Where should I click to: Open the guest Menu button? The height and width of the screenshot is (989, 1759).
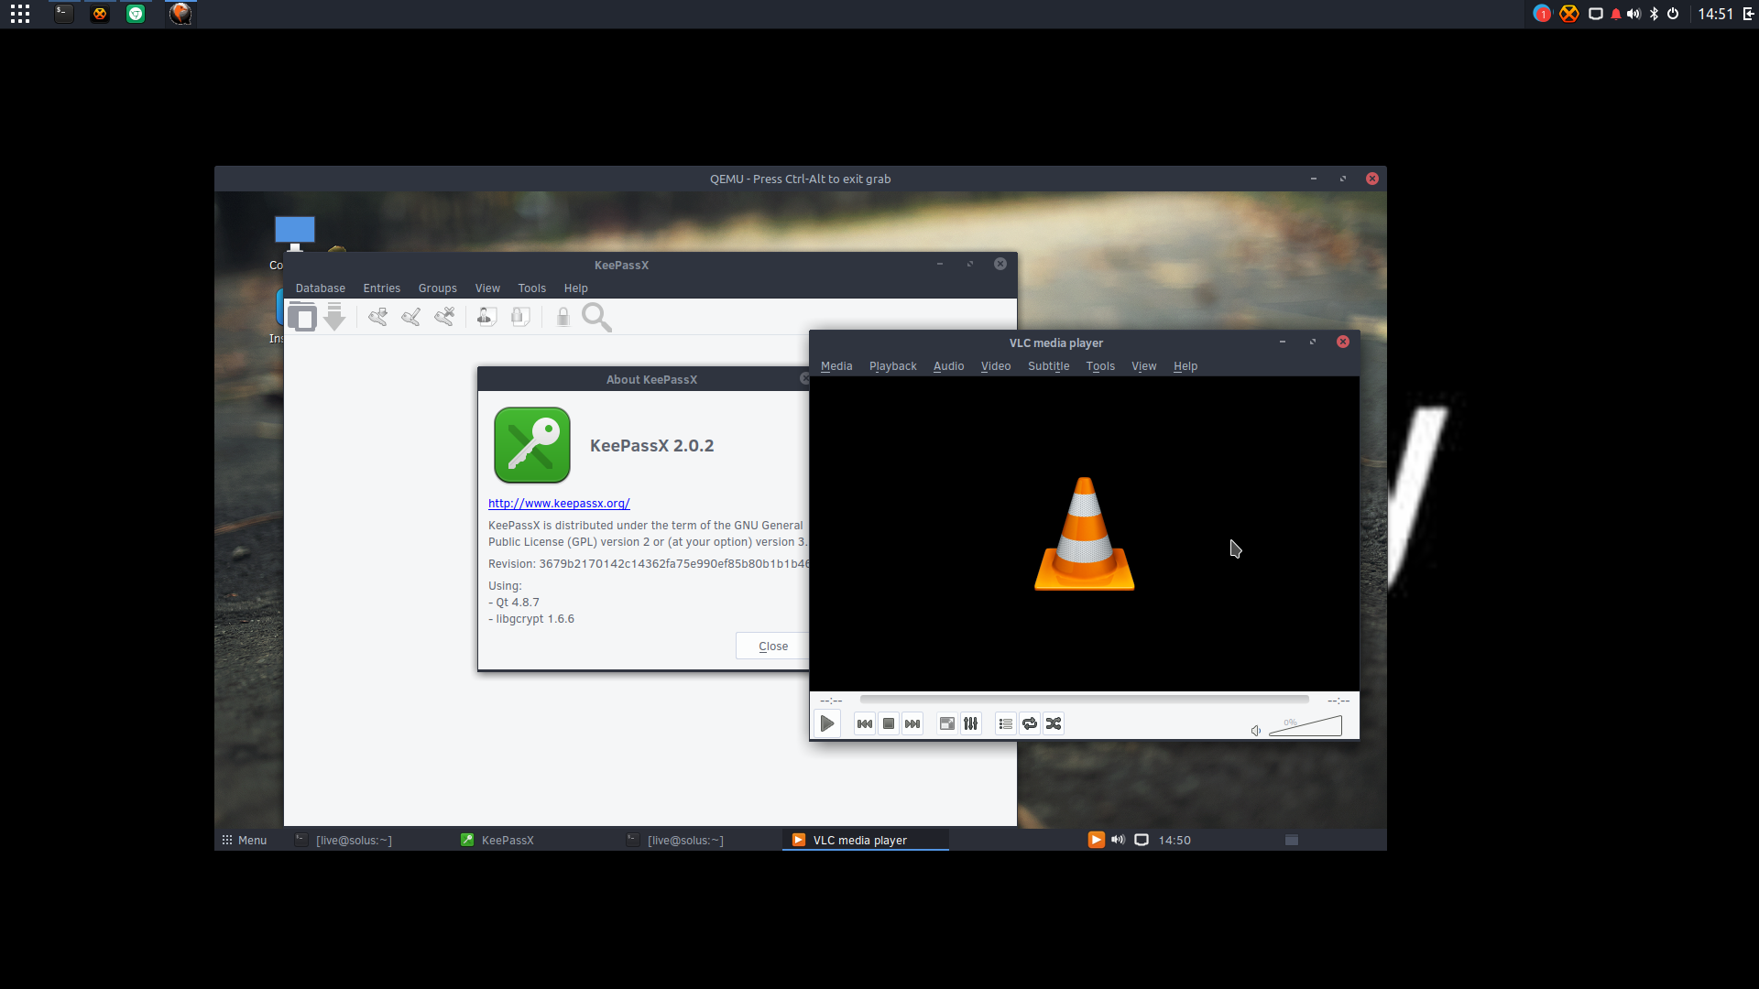pos(244,841)
